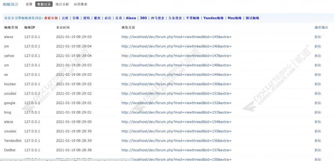
Task: Click the 蜘蛛IP column header
Action: click(x=30, y=27)
